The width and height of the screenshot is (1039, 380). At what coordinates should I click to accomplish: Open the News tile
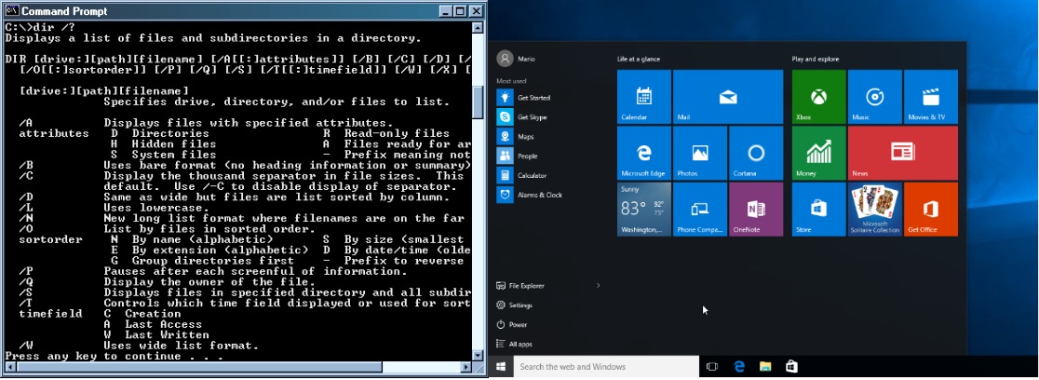pyautogui.click(x=902, y=153)
